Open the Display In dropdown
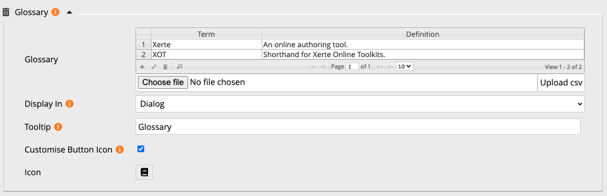This screenshot has height=196, width=607. pyautogui.click(x=360, y=104)
